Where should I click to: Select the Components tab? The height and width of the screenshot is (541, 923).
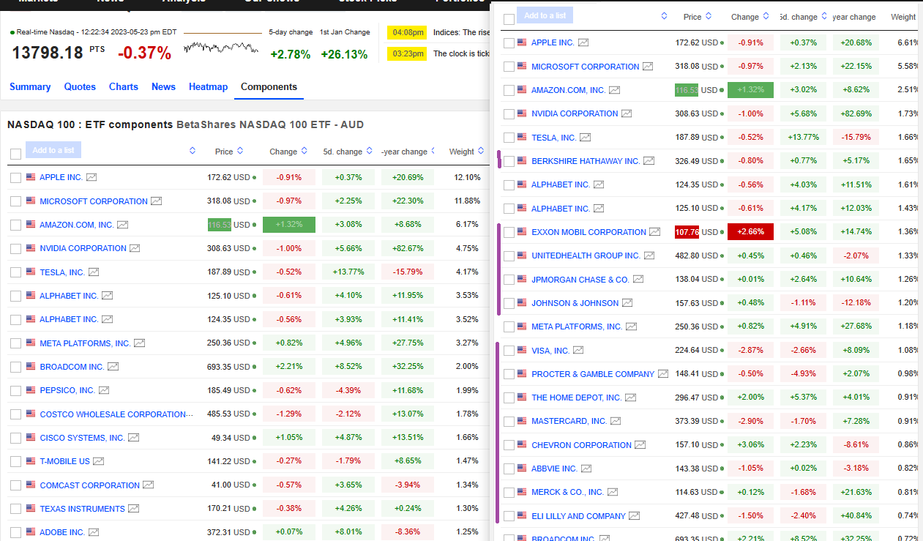[269, 86]
